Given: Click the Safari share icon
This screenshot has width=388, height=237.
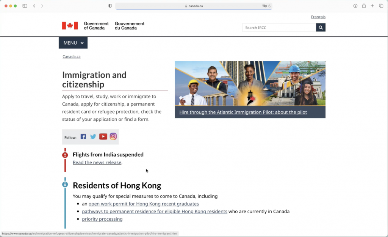Looking at the screenshot, I should [364, 6].
